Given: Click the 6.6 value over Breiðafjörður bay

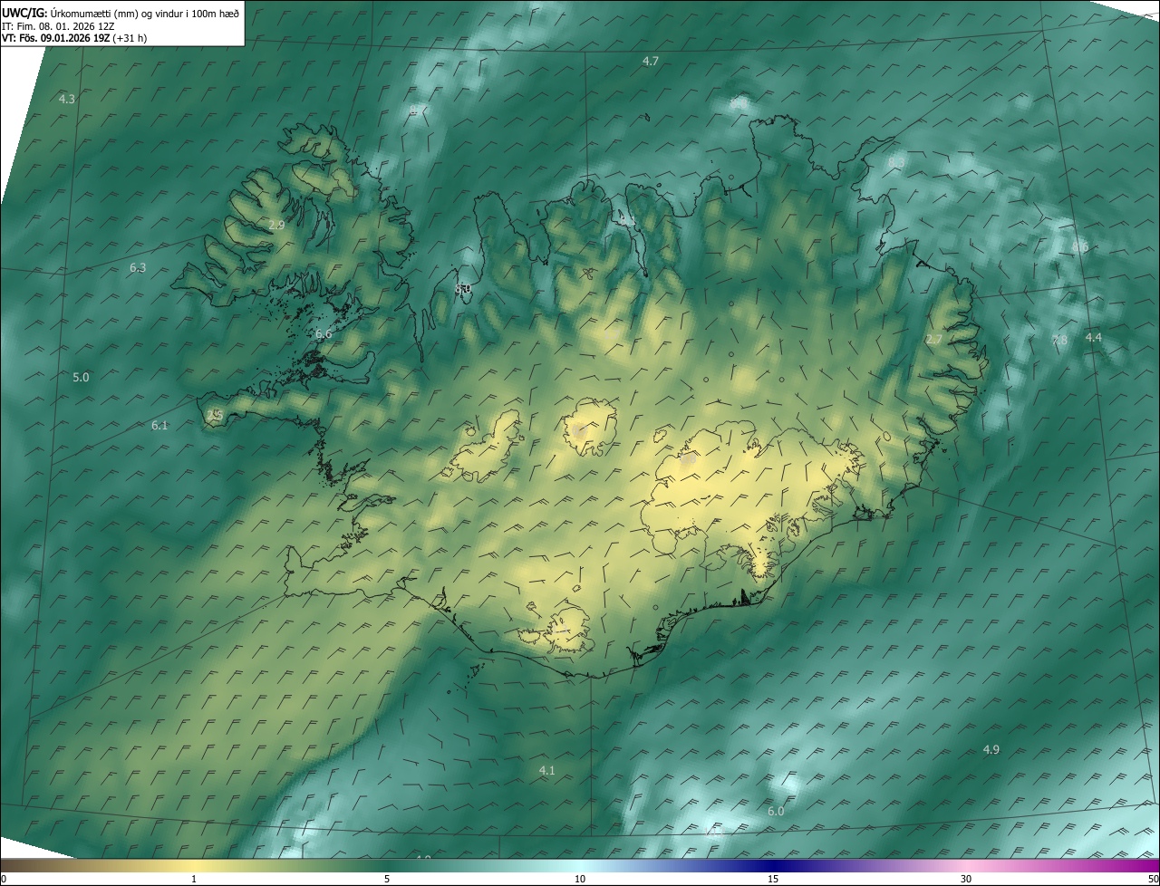Looking at the screenshot, I should (x=324, y=334).
